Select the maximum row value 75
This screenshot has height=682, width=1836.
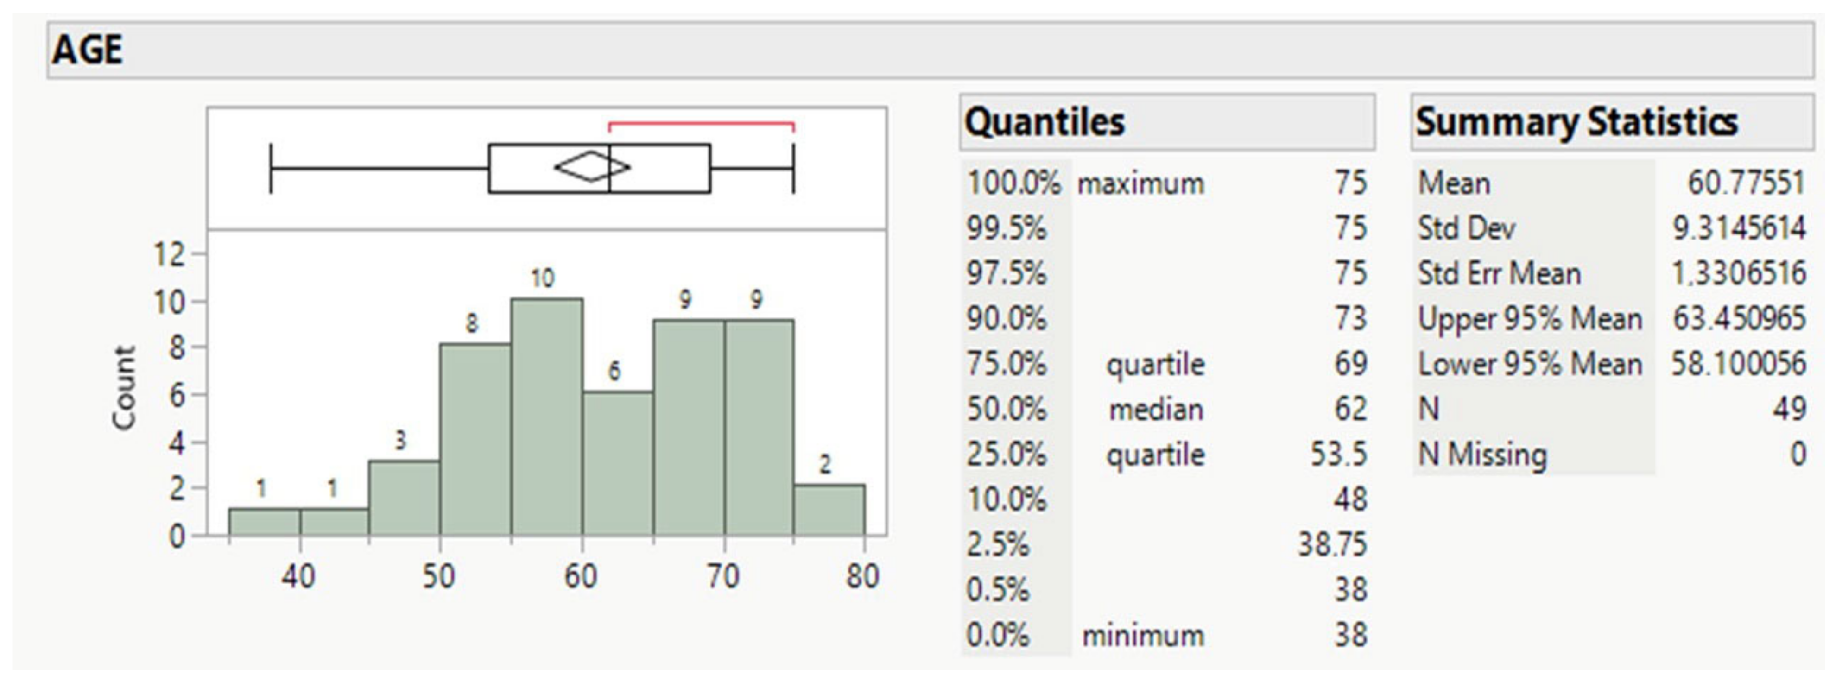[1350, 183]
